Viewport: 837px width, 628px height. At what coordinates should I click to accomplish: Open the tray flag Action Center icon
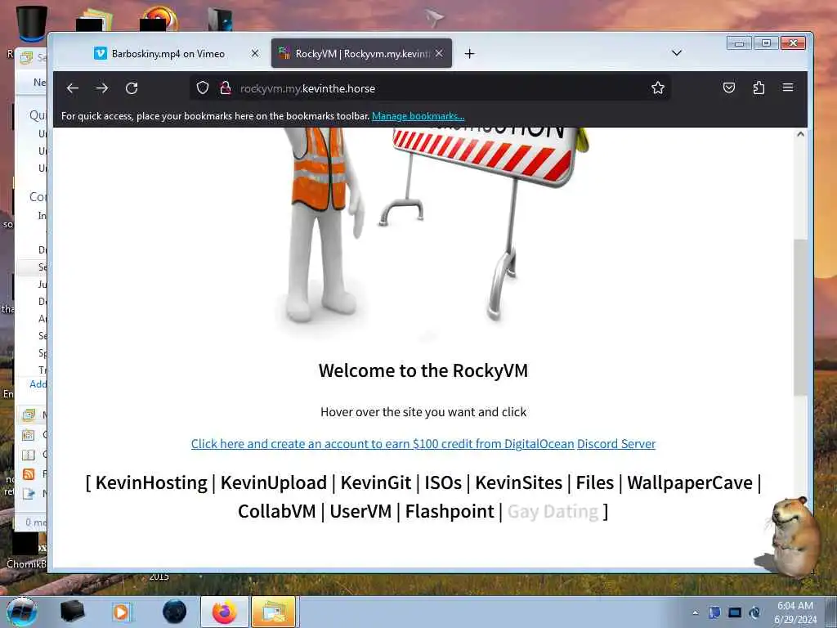point(714,612)
